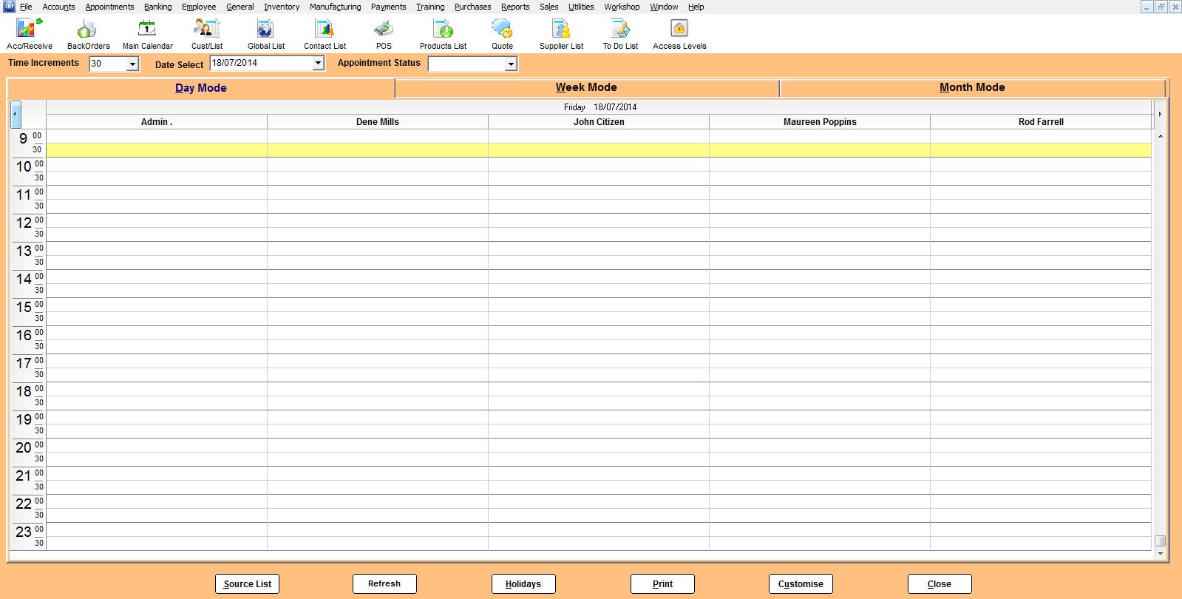Expand the Time Increments dropdown
The width and height of the screenshot is (1182, 599).
(x=132, y=64)
